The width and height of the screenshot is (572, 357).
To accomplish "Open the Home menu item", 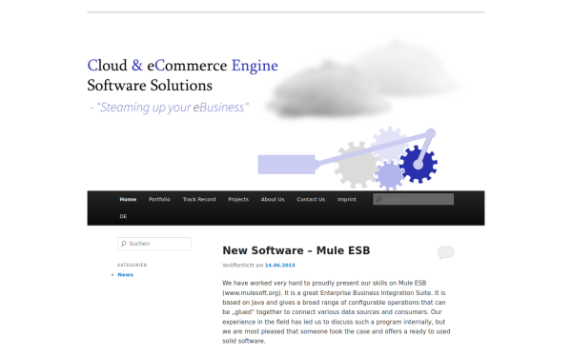I will coord(128,199).
